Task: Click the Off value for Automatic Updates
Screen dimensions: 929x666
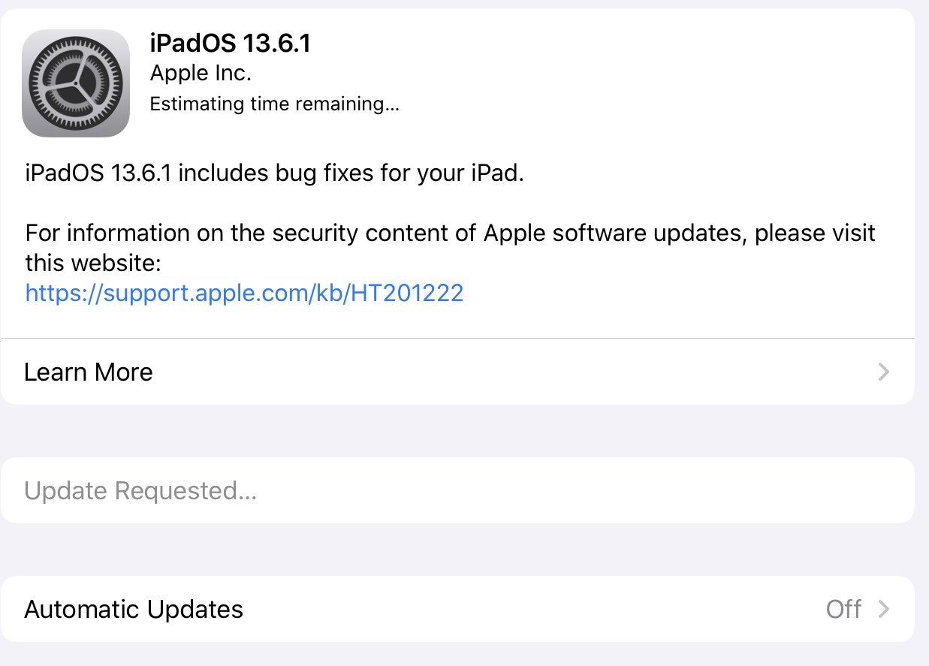Action: (x=843, y=609)
